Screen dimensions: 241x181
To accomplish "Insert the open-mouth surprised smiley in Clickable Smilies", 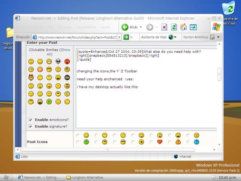I will click(40, 86).
